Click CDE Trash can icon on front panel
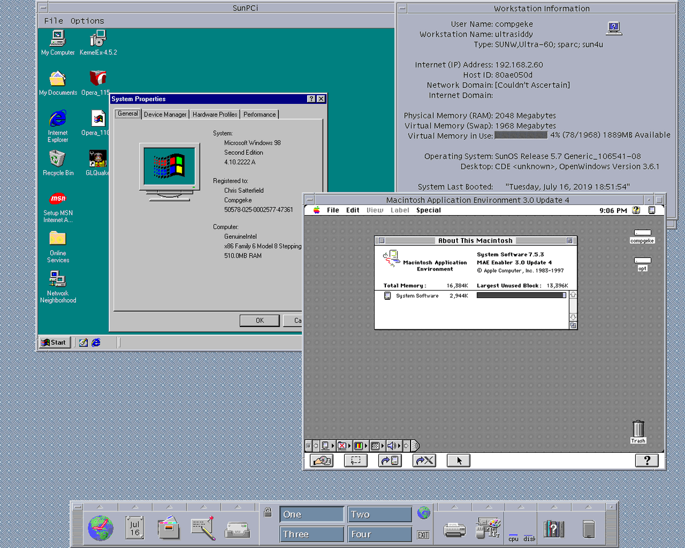The image size is (685, 548). click(589, 529)
